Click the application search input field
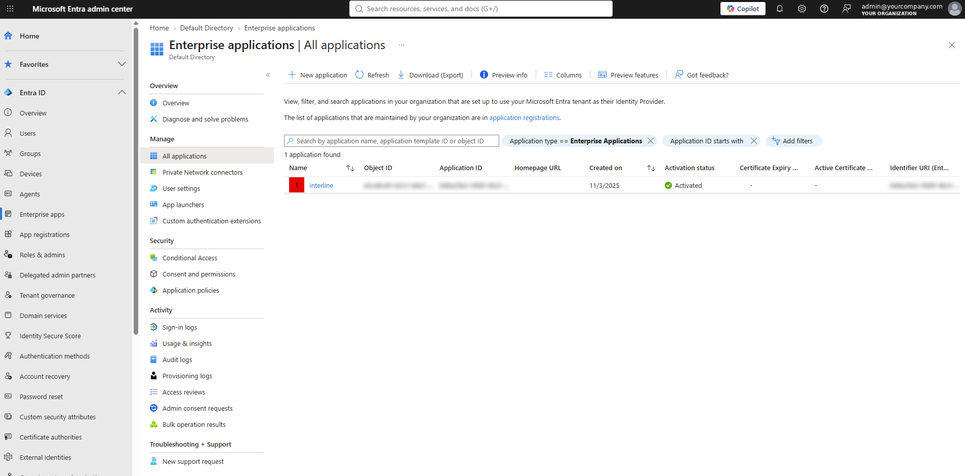The image size is (965, 476). coord(391,141)
